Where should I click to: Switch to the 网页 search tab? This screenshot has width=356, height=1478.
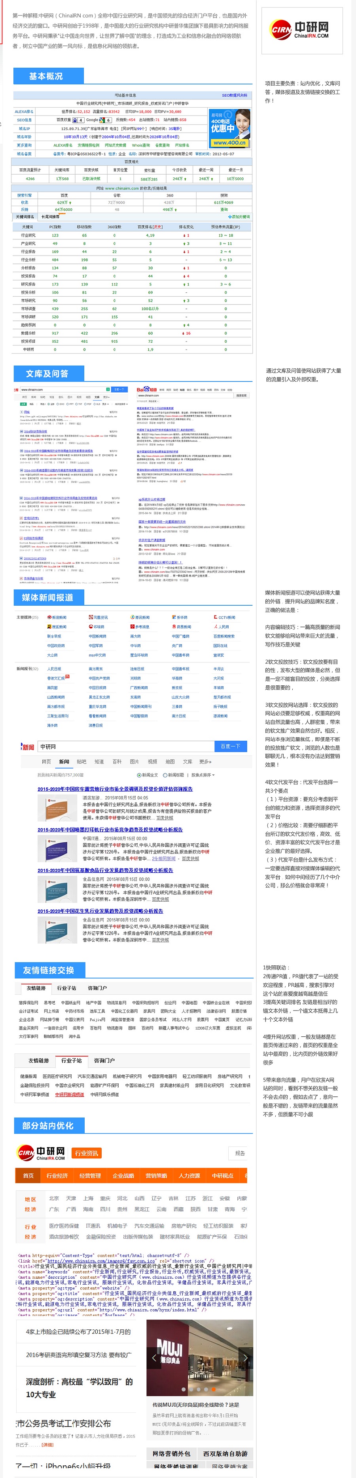tap(46, 762)
